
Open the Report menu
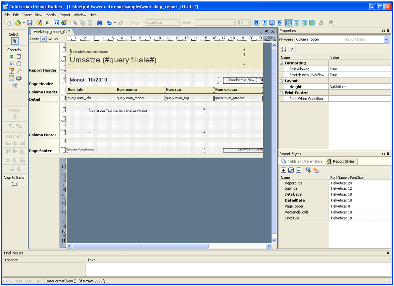[x=65, y=15]
